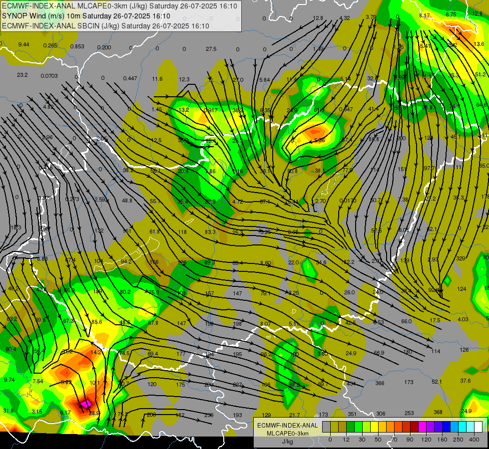Click the map value 0.200
The height and width of the screenshot is (449, 489).
coord(104,47)
